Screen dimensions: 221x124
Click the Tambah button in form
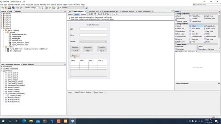point(75,51)
